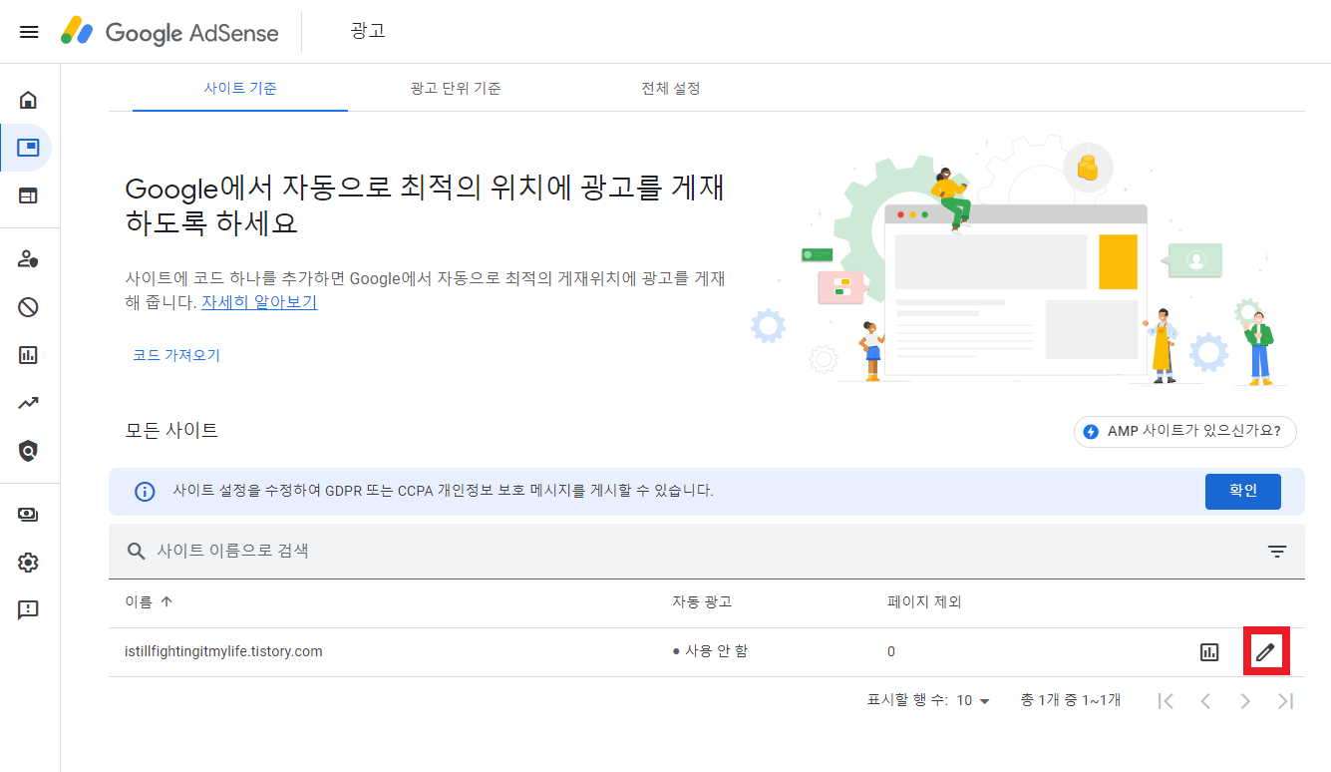Go to last page of table

point(1285,700)
